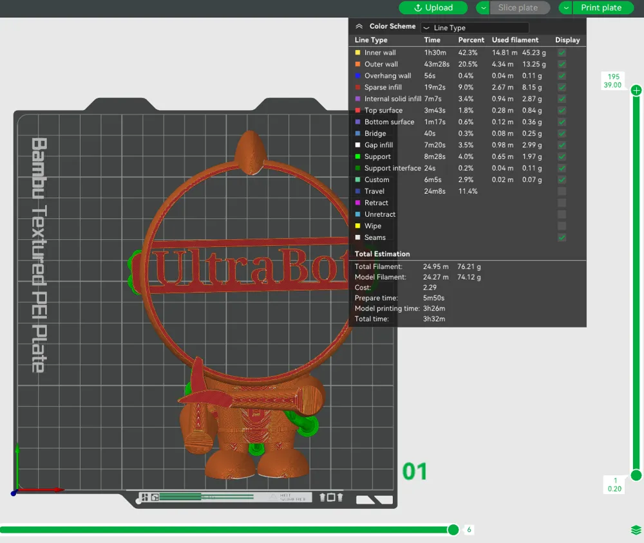
Task: Click the green plate number '01'
Action: (414, 472)
